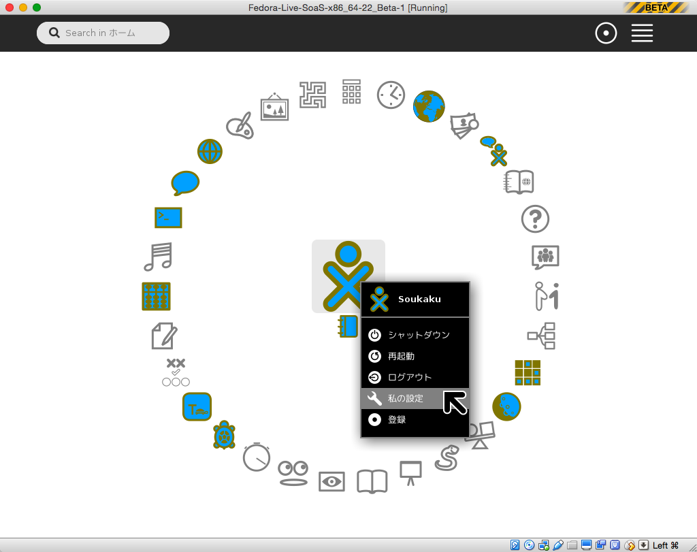Image resolution: width=697 pixels, height=552 pixels.
Task: Open the Help question mark activity
Action: pyautogui.click(x=535, y=218)
